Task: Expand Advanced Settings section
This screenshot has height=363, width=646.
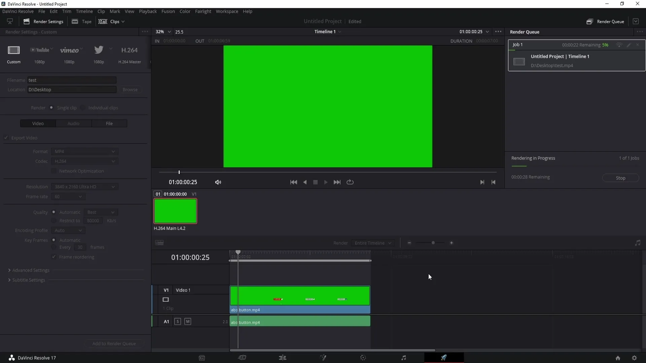Action: click(29, 270)
